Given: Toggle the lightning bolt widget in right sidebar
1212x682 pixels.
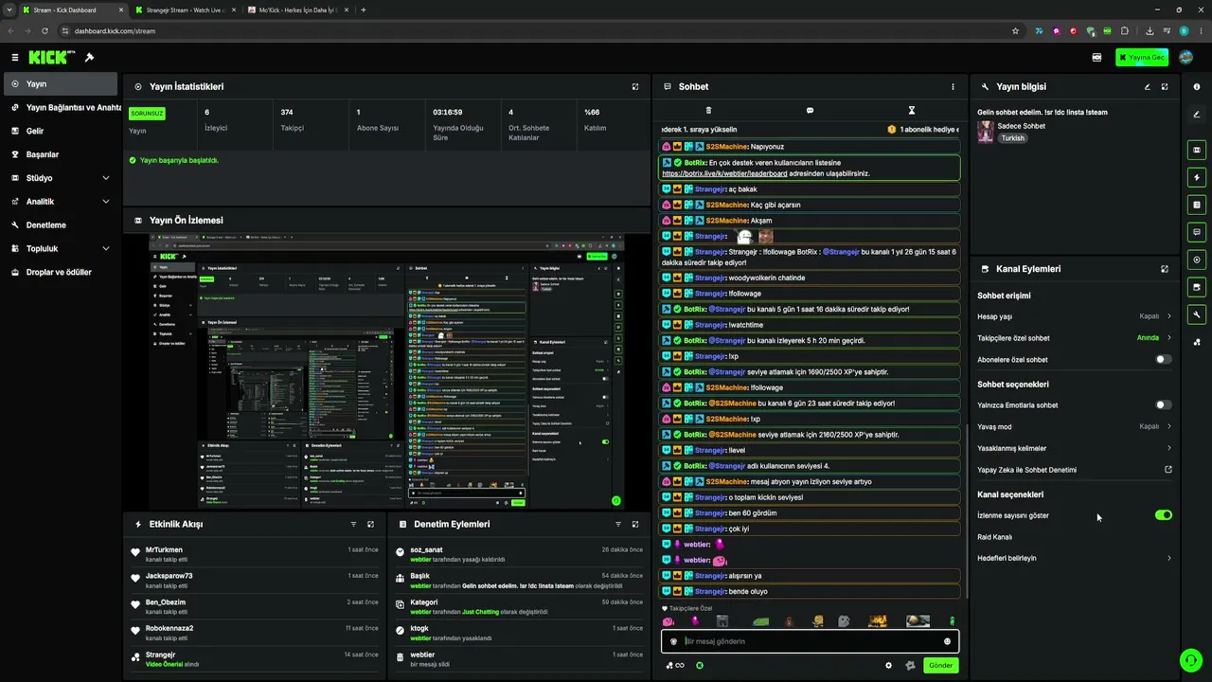Looking at the screenshot, I should [1197, 177].
